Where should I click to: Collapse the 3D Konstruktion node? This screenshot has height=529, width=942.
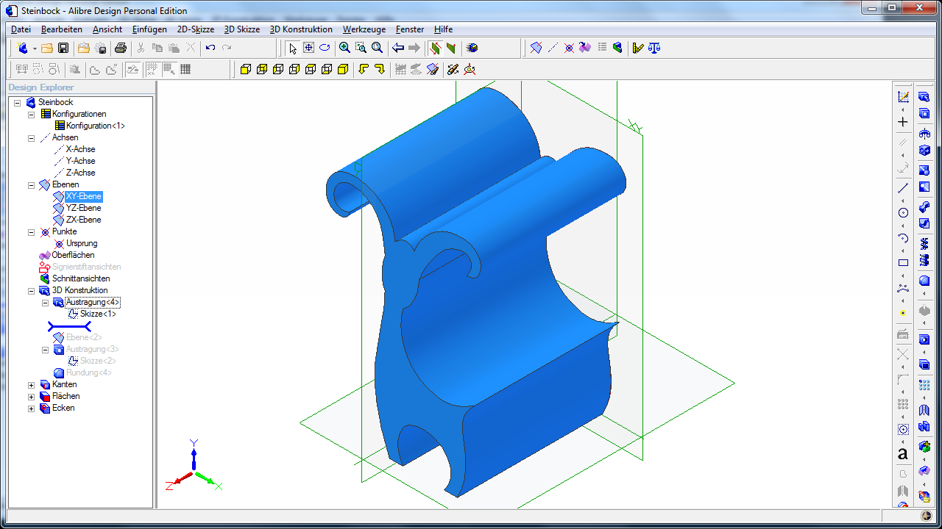[31, 290]
